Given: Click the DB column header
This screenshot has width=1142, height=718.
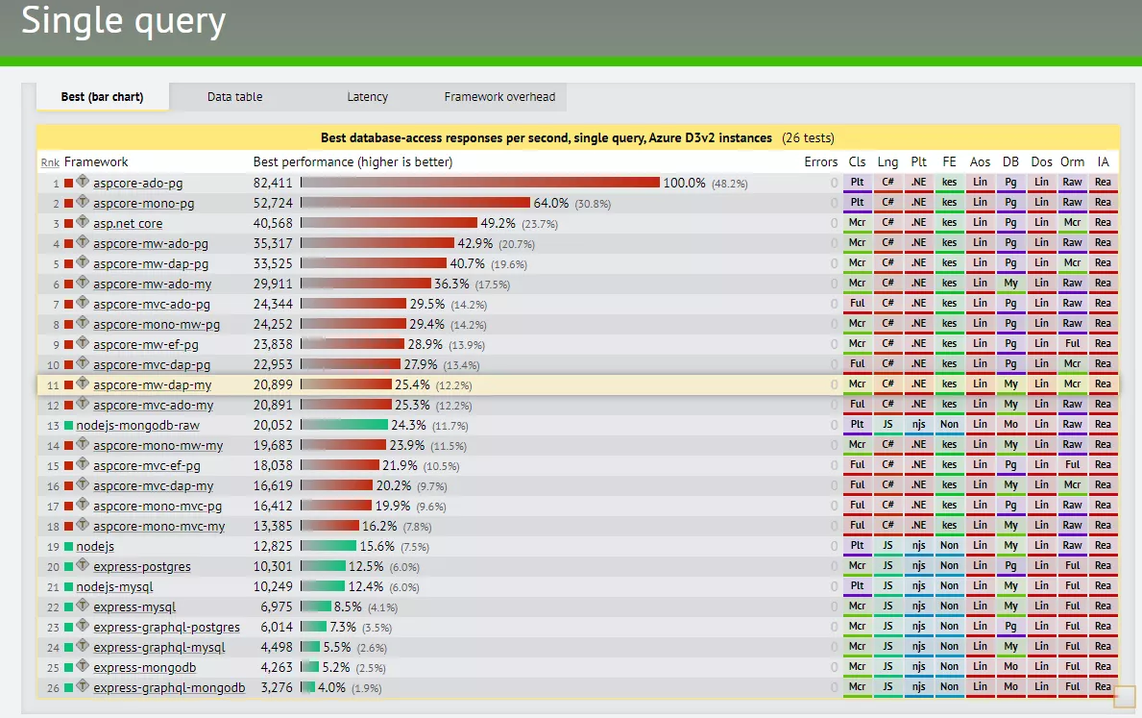Looking at the screenshot, I should 1011,161.
